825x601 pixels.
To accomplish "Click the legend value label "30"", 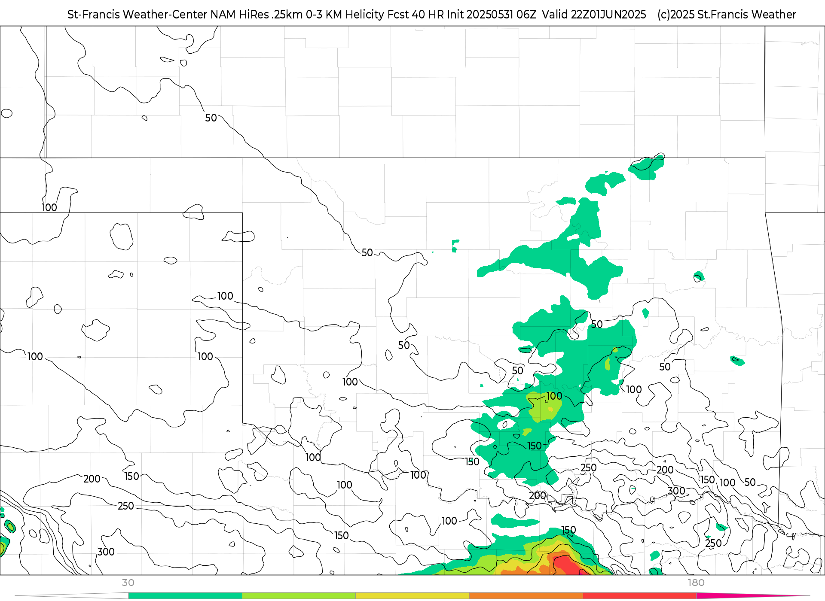I will pos(128,583).
